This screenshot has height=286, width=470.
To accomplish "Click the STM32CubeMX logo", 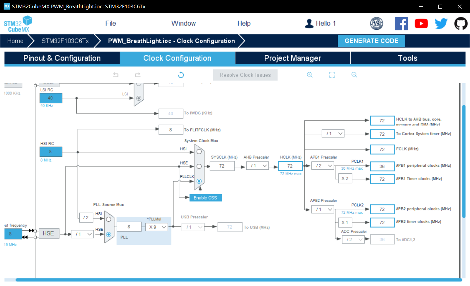I will click(18, 24).
